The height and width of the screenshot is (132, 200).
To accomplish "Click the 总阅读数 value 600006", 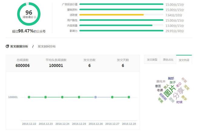I will click(22, 65).
